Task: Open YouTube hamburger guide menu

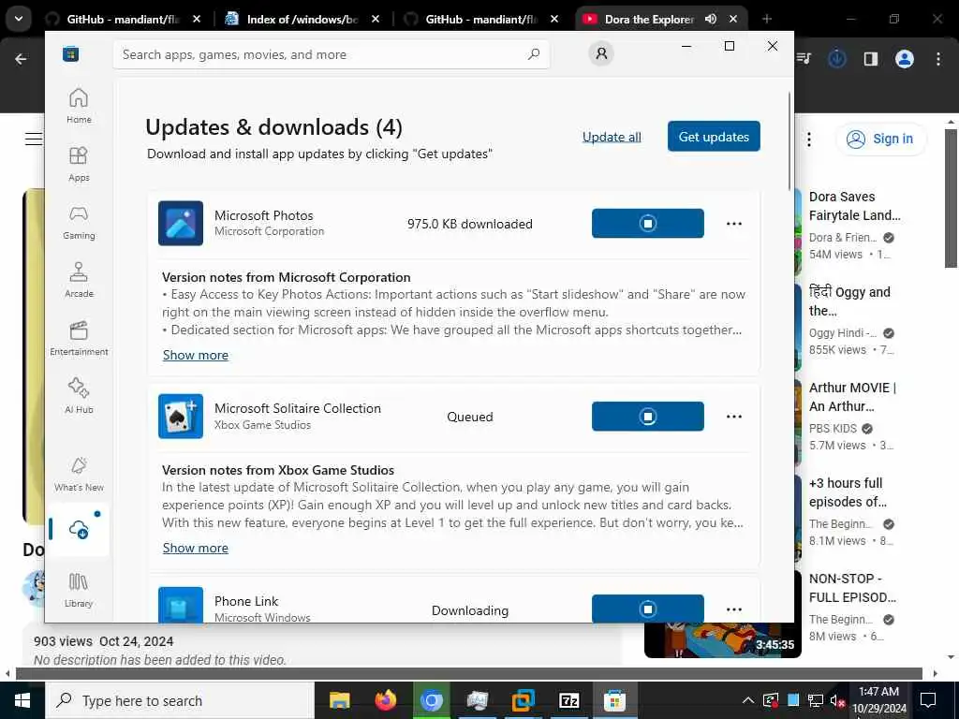Action: [34, 139]
